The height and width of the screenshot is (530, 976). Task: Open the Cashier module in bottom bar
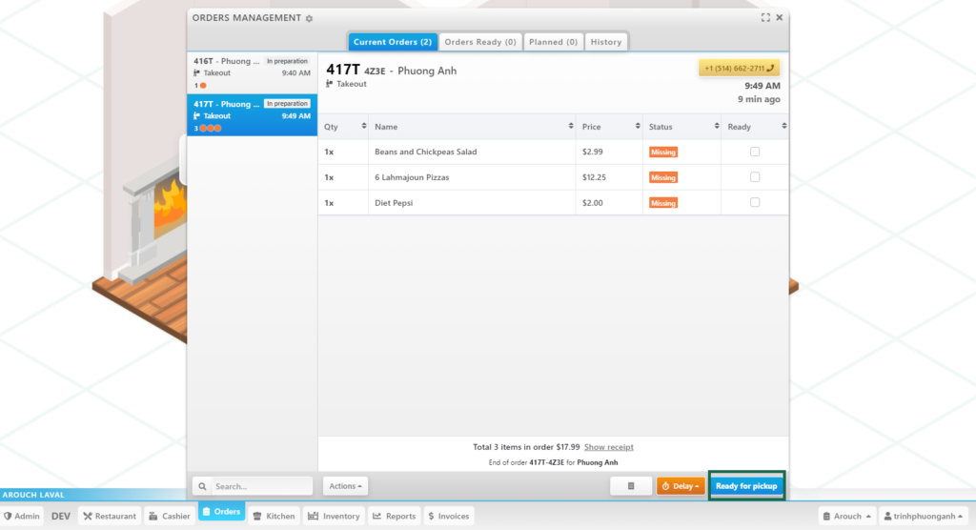coord(169,516)
